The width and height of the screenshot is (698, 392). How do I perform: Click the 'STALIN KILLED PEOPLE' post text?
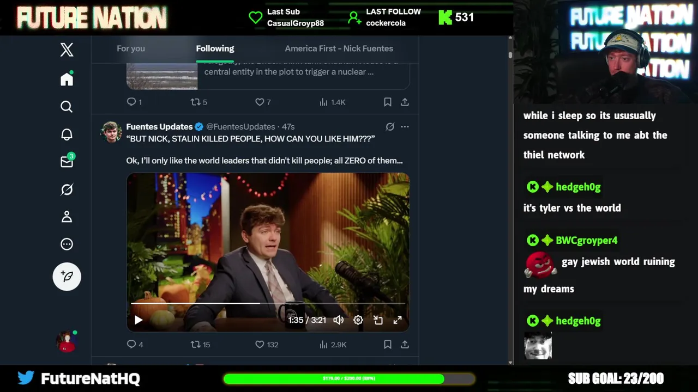pyautogui.click(x=250, y=139)
